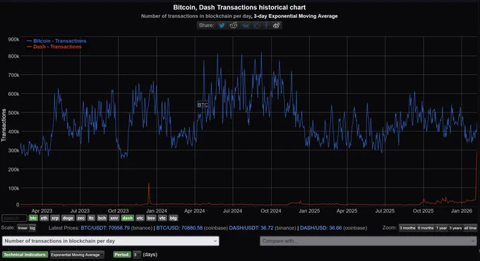This screenshot has width=480, height=261.
Task: Zoom chart to 3 months
Action: coord(407,228)
